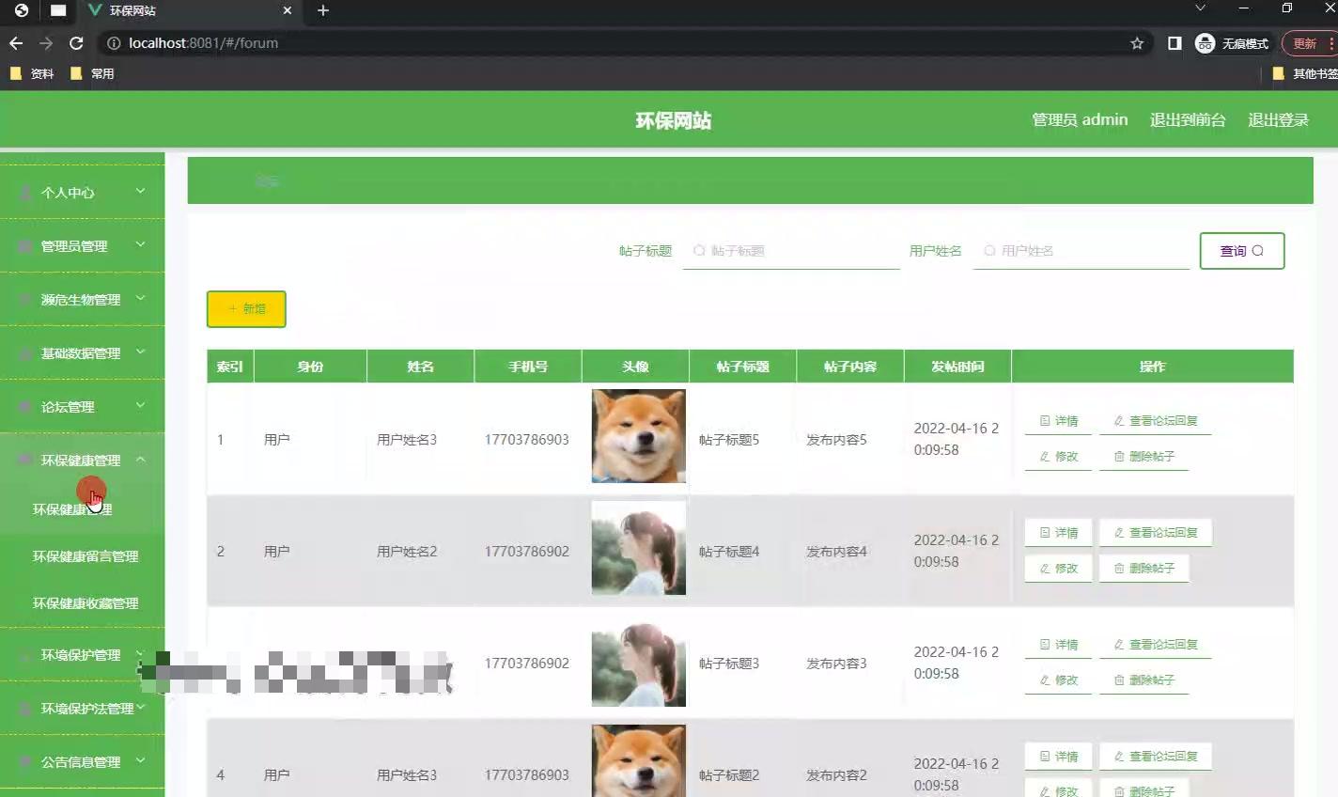Image resolution: width=1338 pixels, height=797 pixels.
Task: Click 环保网站 header title
Action: click(x=674, y=120)
